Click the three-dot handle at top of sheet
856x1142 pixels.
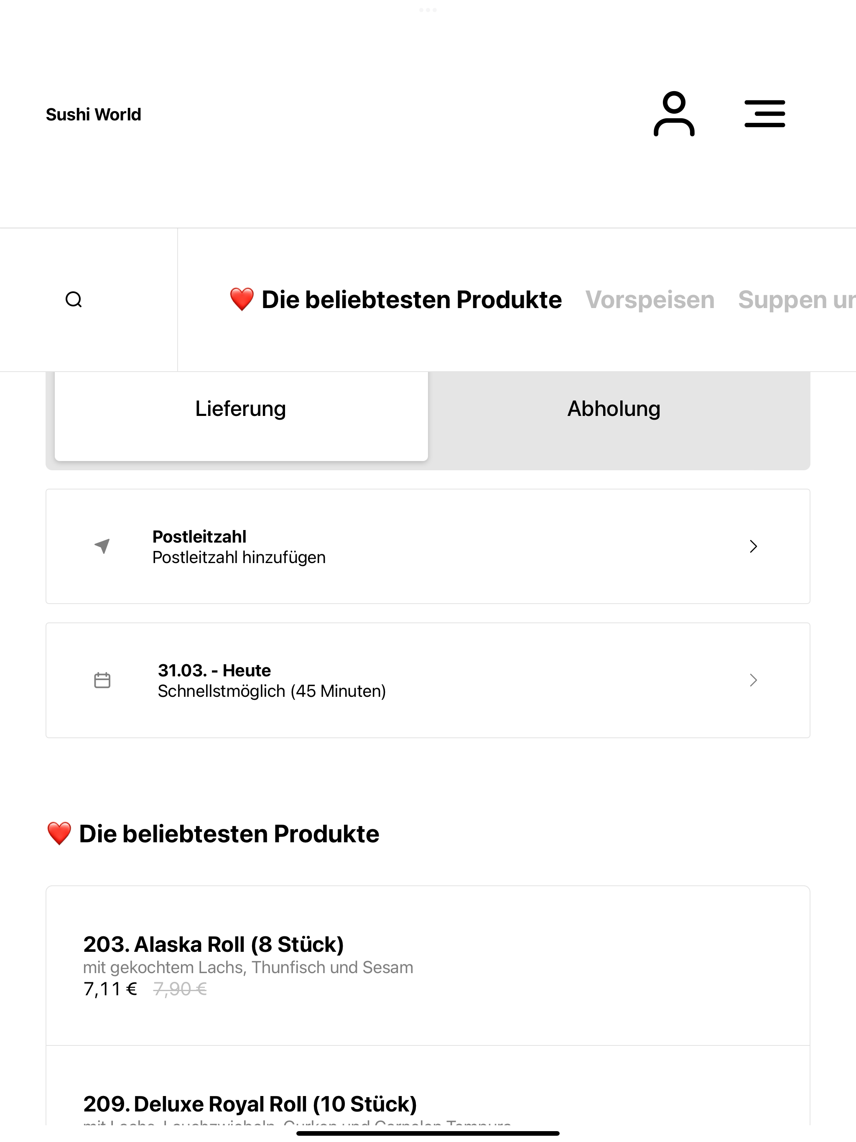point(428,10)
